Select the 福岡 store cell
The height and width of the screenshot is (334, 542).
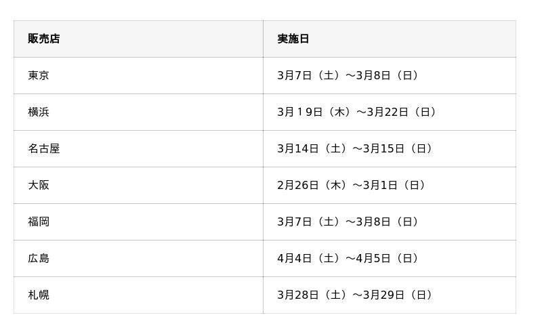pyautogui.click(x=39, y=222)
